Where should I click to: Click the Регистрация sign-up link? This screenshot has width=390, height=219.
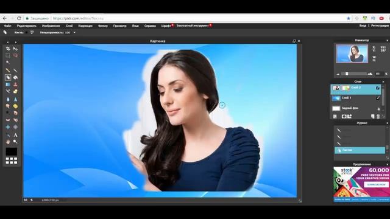click(x=380, y=26)
